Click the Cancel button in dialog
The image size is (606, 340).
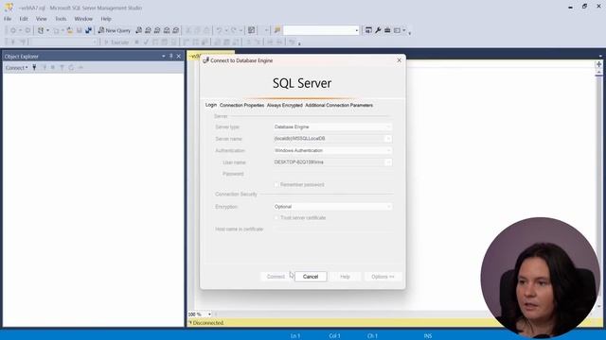[311, 277]
